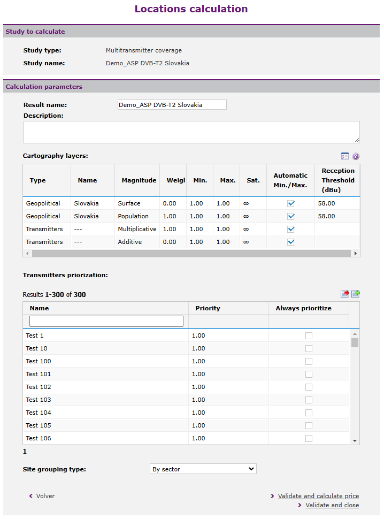Focus the Result name input field
The image size is (384, 519).
click(172, 104)
